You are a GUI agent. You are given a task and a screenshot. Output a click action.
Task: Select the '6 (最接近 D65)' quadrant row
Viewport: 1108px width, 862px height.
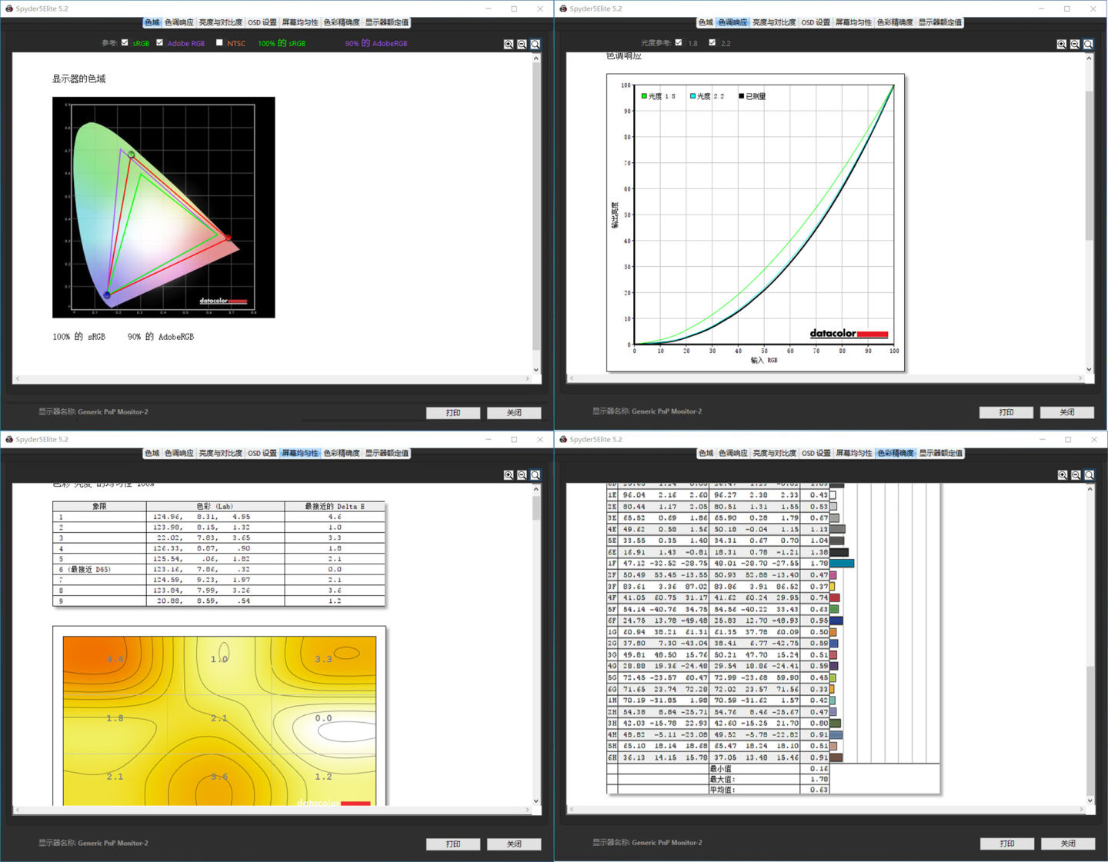[219, 570]
